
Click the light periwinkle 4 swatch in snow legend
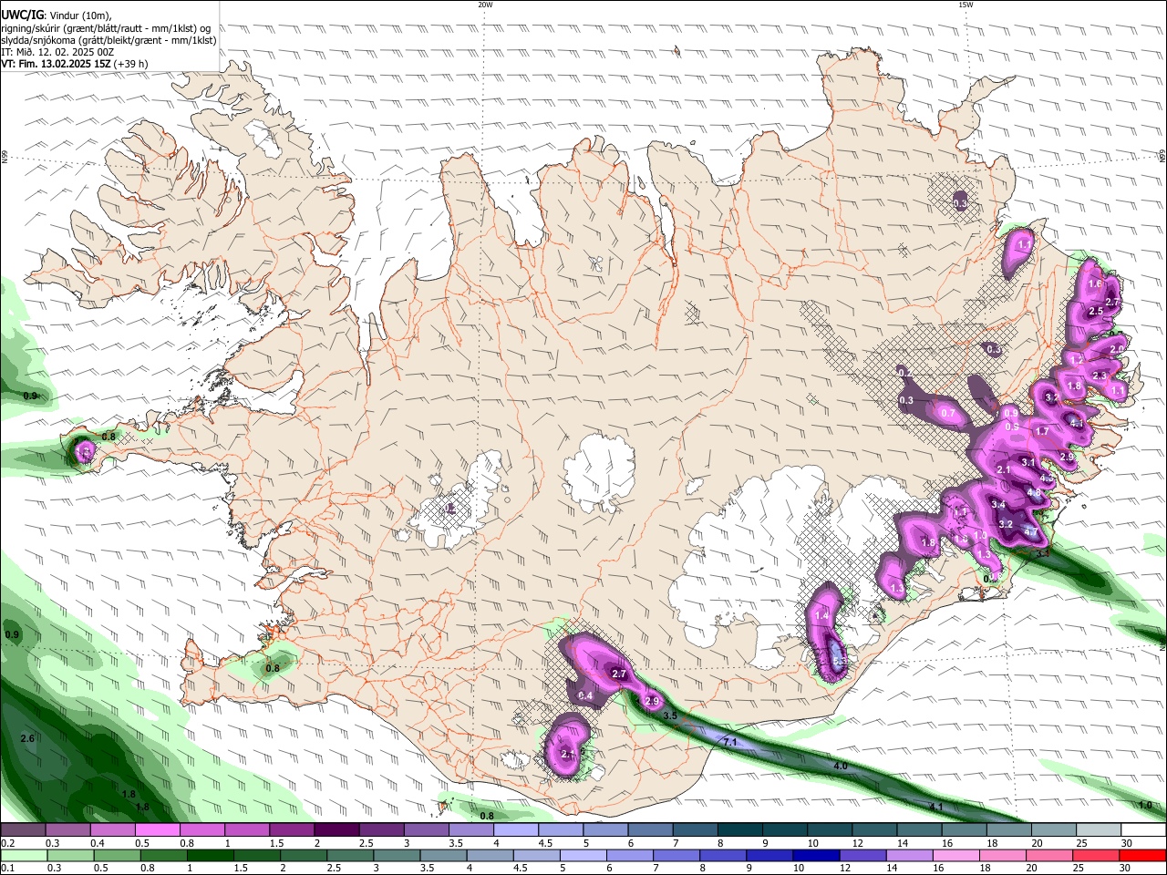(x=515, y=829)
